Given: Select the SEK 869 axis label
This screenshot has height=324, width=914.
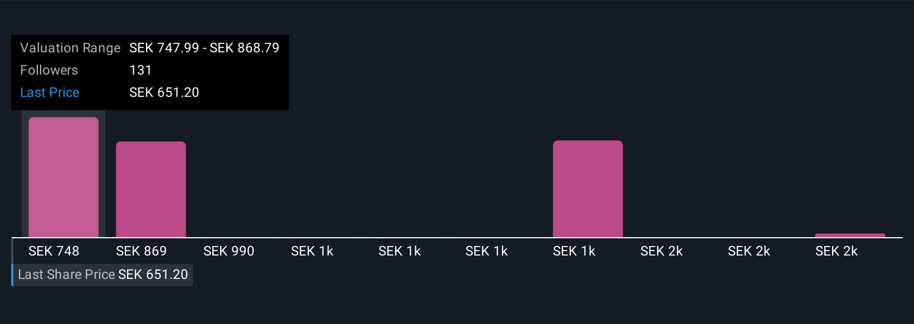Looking at the screenshot, I should click(x=142, y=251).
